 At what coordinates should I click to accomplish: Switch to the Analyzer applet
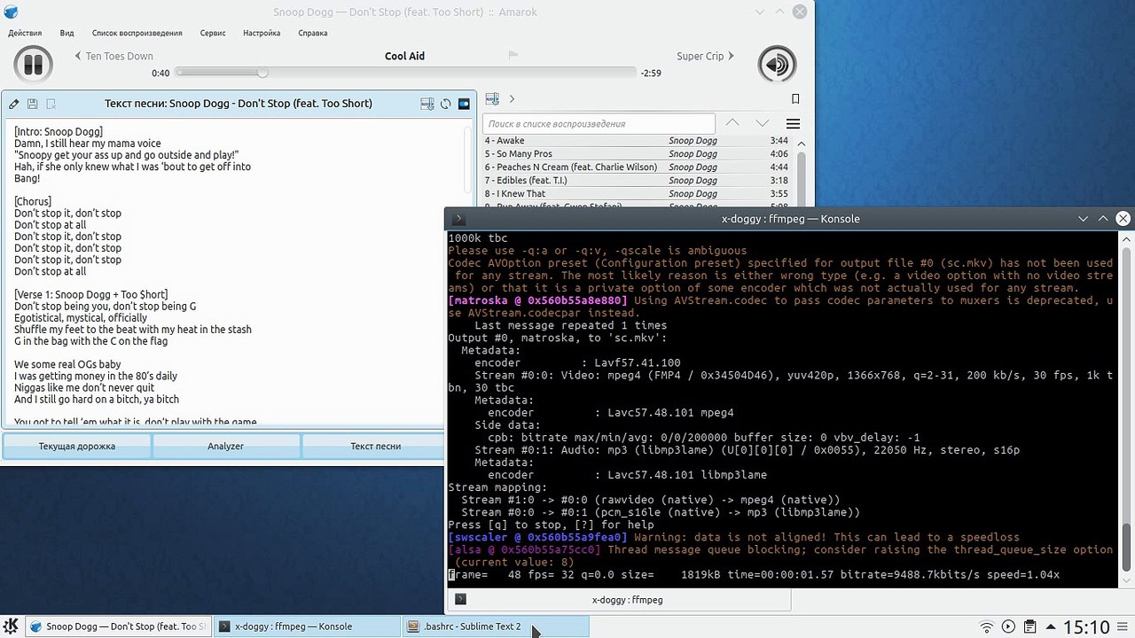pos(226,446)
